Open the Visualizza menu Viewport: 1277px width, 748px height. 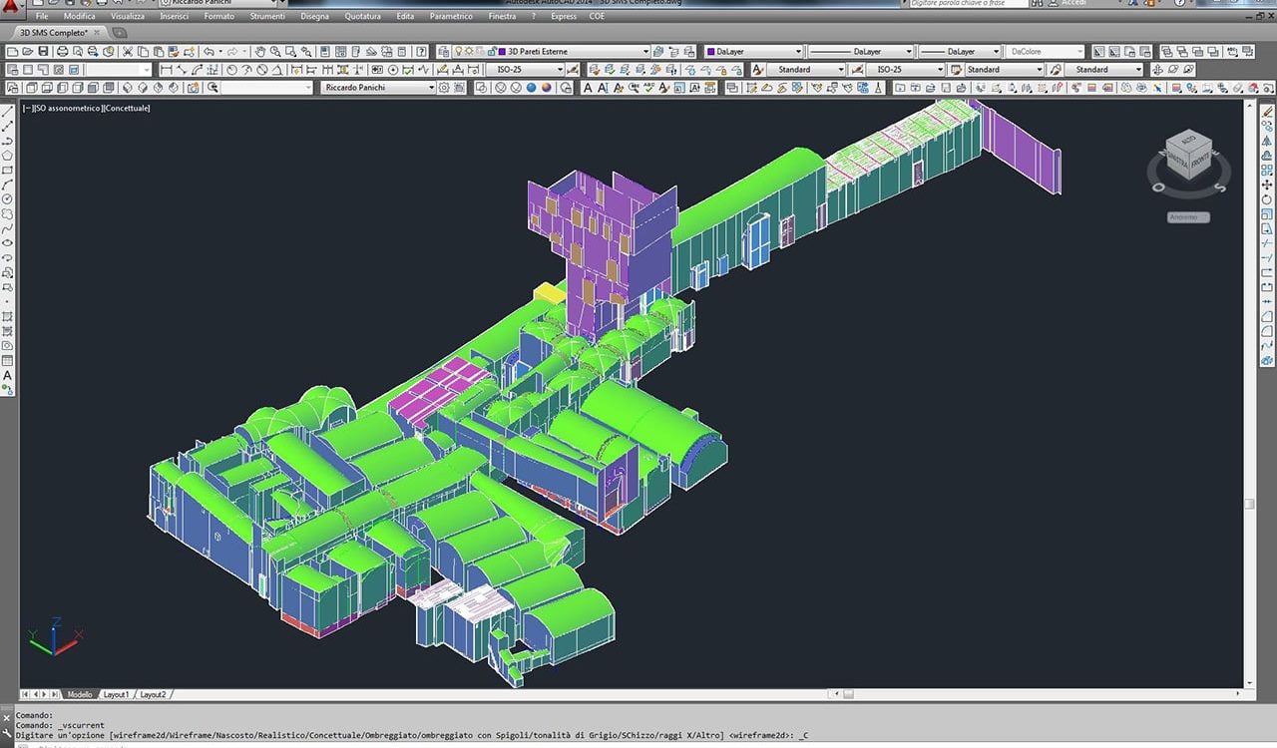pyautogui.click(x=127, y=16)
